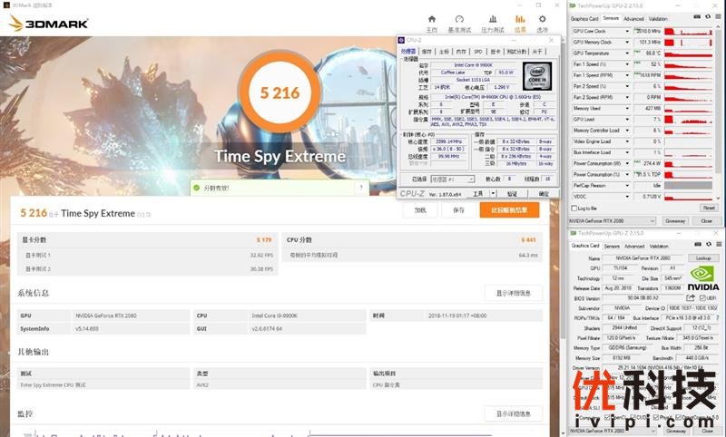Click the 保存 save button in 3DMark

tap(459, 210)
